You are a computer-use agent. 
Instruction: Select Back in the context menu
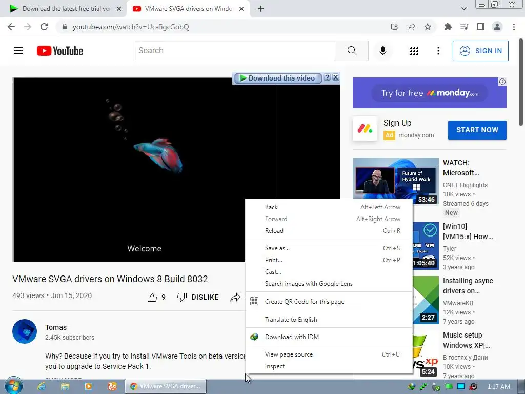pyautogui.click(x=329, y=207)
